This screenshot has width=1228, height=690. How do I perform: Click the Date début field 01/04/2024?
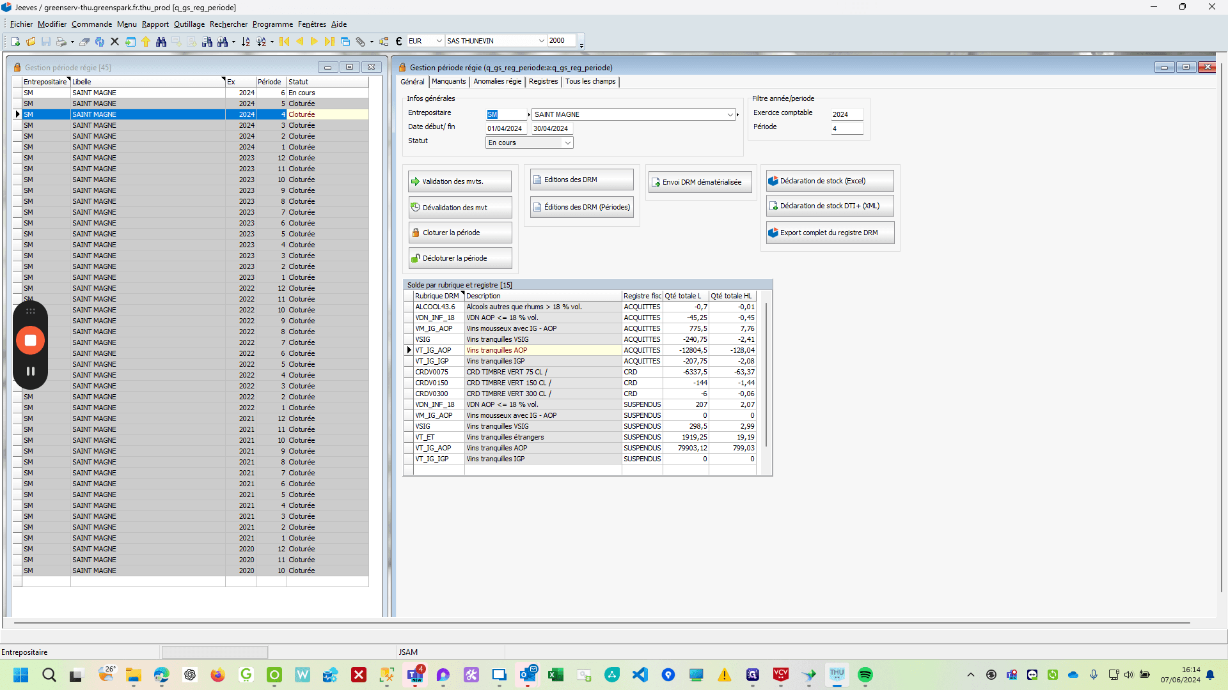pyautogui.click(x=508, y=128)
